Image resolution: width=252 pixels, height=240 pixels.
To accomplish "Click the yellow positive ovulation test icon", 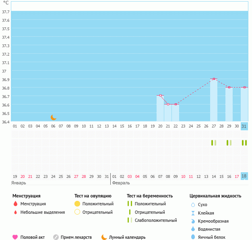I will [77, 204].
